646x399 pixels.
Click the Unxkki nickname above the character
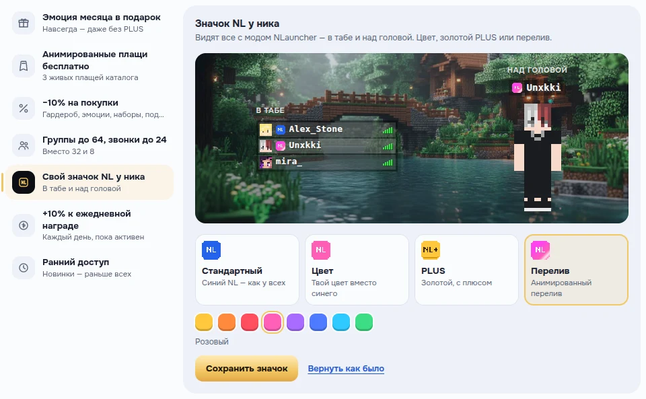(544, 87)
